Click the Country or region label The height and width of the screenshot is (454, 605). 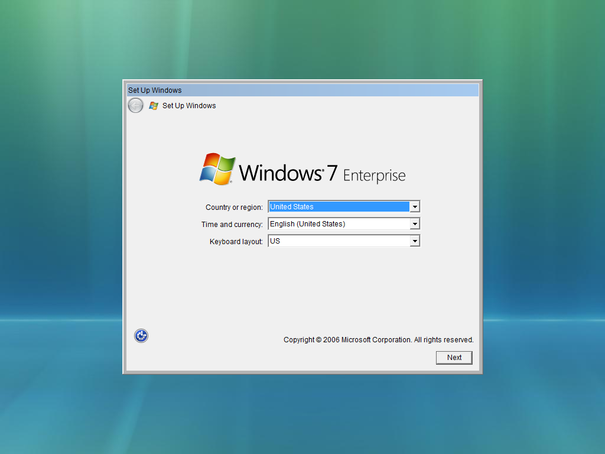coord(234,207)
